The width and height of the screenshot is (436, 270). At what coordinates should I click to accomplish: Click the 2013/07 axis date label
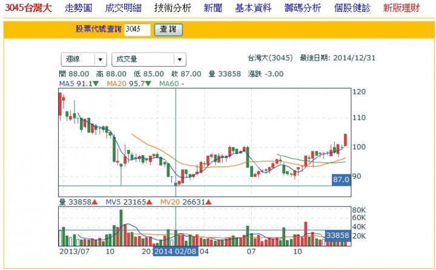click(x=74, y=251)
